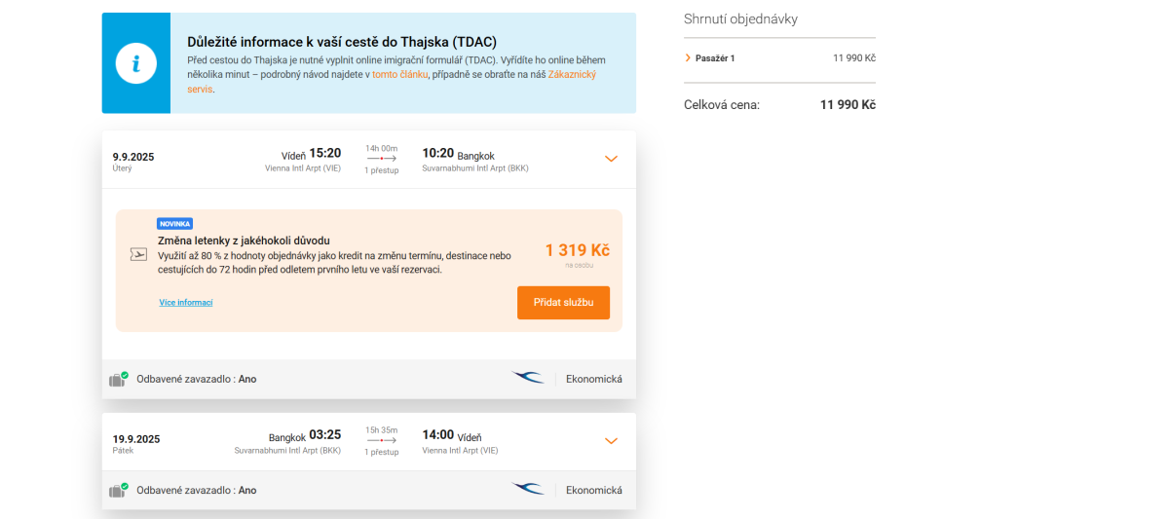Viewport: 1169px width, 519px height.
Task: Click the NOVINKA badge
Action: pyautogui.click(x=175, y=224)
